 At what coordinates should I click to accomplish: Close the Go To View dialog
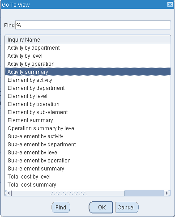pyautogui.click(x=170, y=4)
